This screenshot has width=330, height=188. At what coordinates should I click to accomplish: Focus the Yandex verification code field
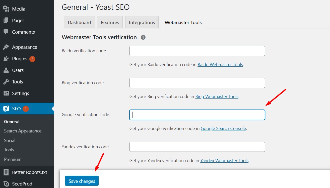point(197,147)
